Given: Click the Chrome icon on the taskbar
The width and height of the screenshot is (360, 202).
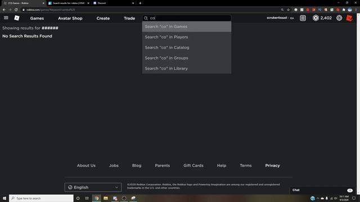Looking at the screenshot, I should coord(96,198).
